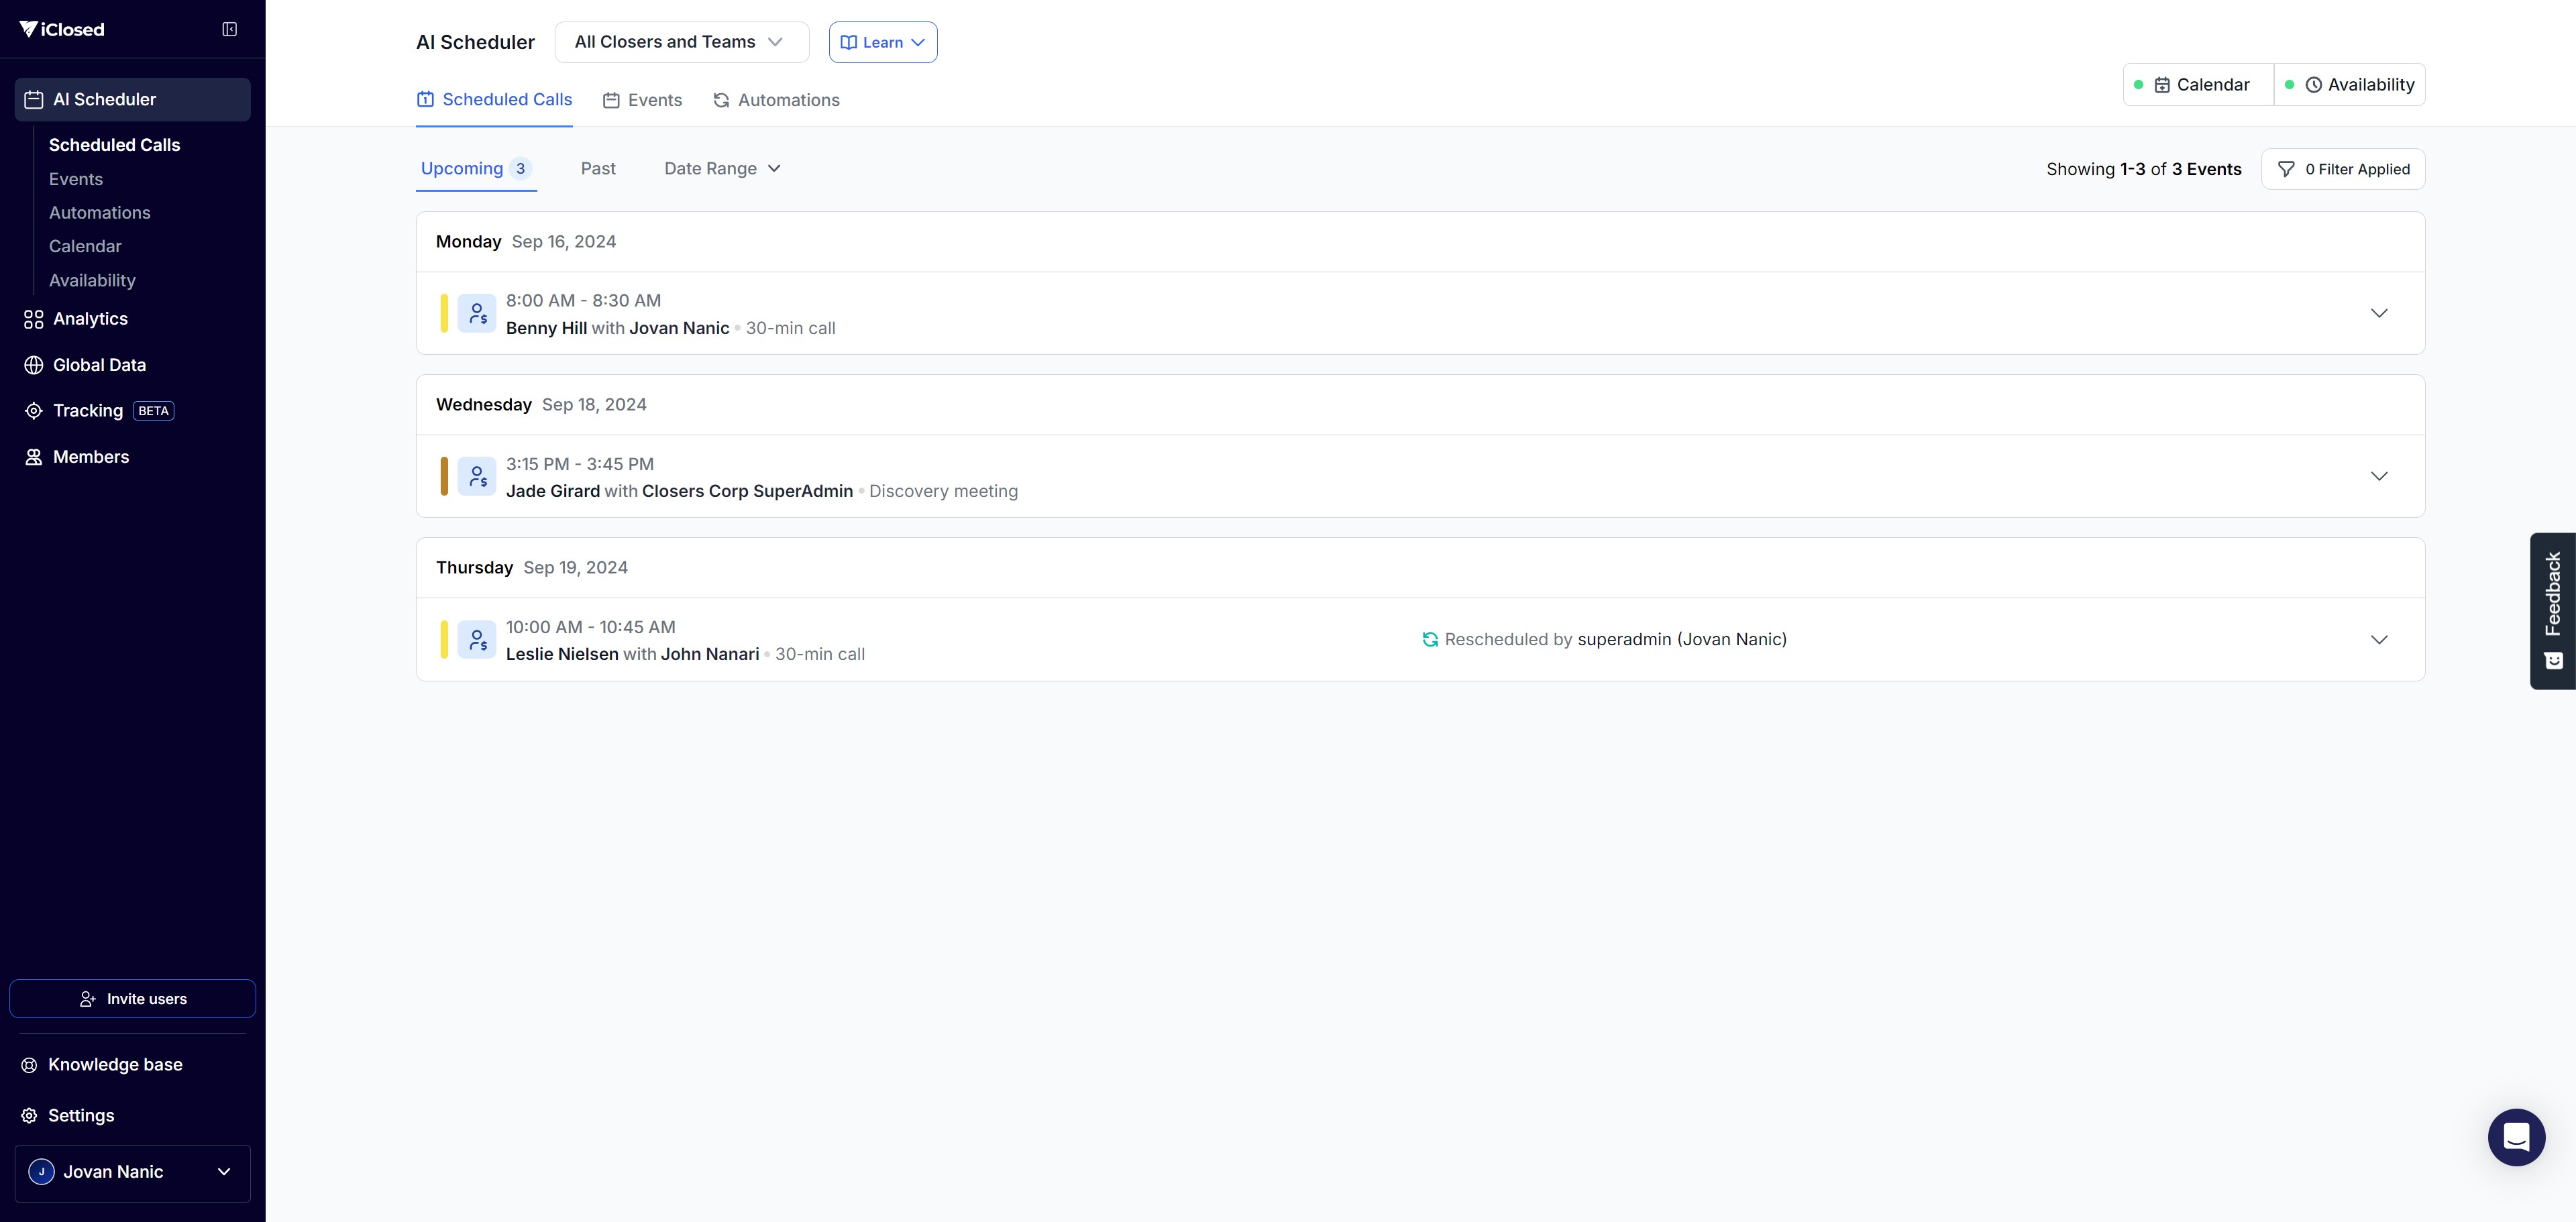Click the Members people icon
This screenshot has height=1222, width=2576.
click(x=34, y=457)
